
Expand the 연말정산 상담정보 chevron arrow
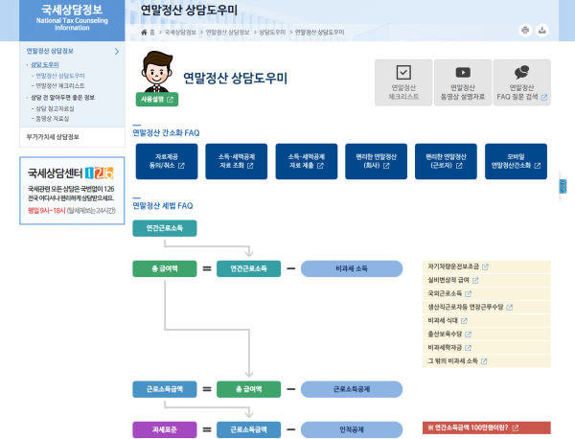(x=117, y=52)
